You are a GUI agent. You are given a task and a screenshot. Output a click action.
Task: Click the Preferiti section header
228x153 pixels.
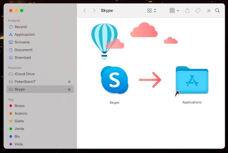click(x=14, y=21)
